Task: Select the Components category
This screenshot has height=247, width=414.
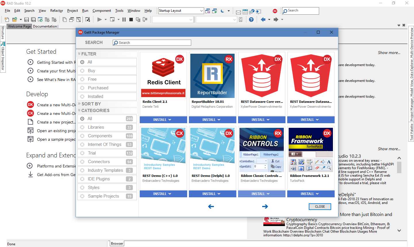Action: (107, 136)
